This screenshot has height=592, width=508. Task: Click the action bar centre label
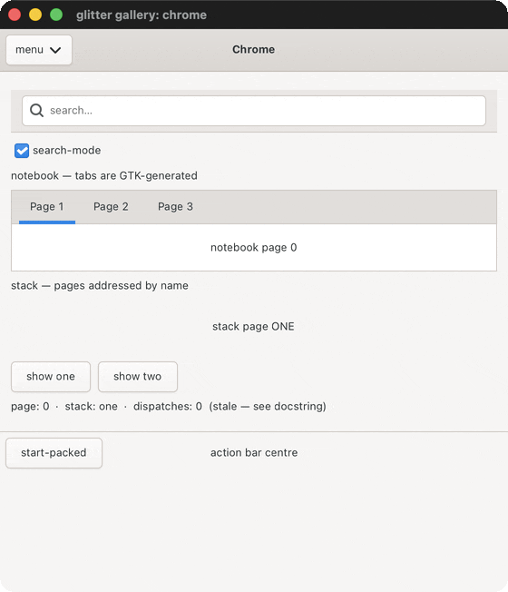click(254, 453)
